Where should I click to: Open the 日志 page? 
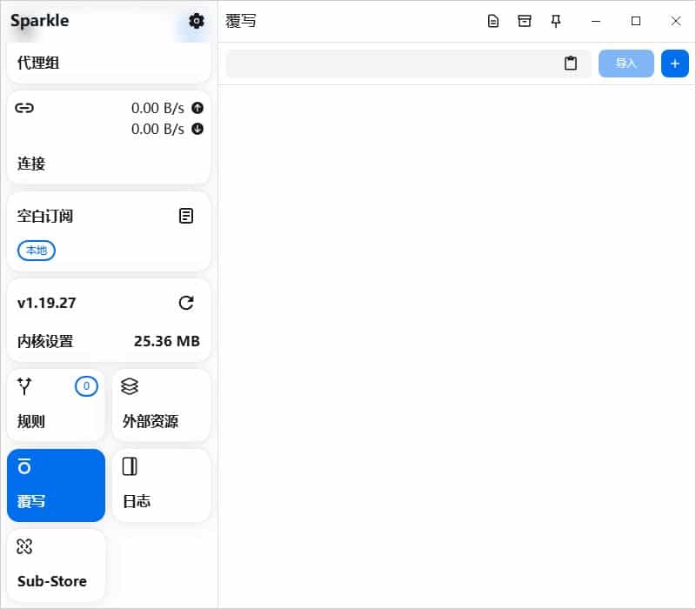point(161,485)
